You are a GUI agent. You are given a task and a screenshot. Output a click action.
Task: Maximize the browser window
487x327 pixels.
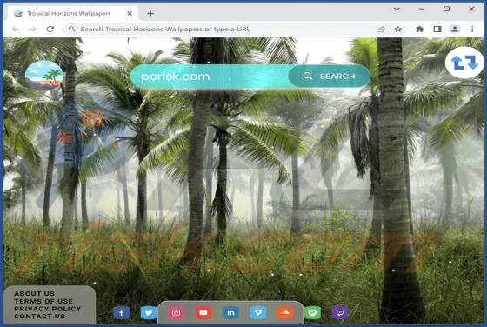pos(446,9)
